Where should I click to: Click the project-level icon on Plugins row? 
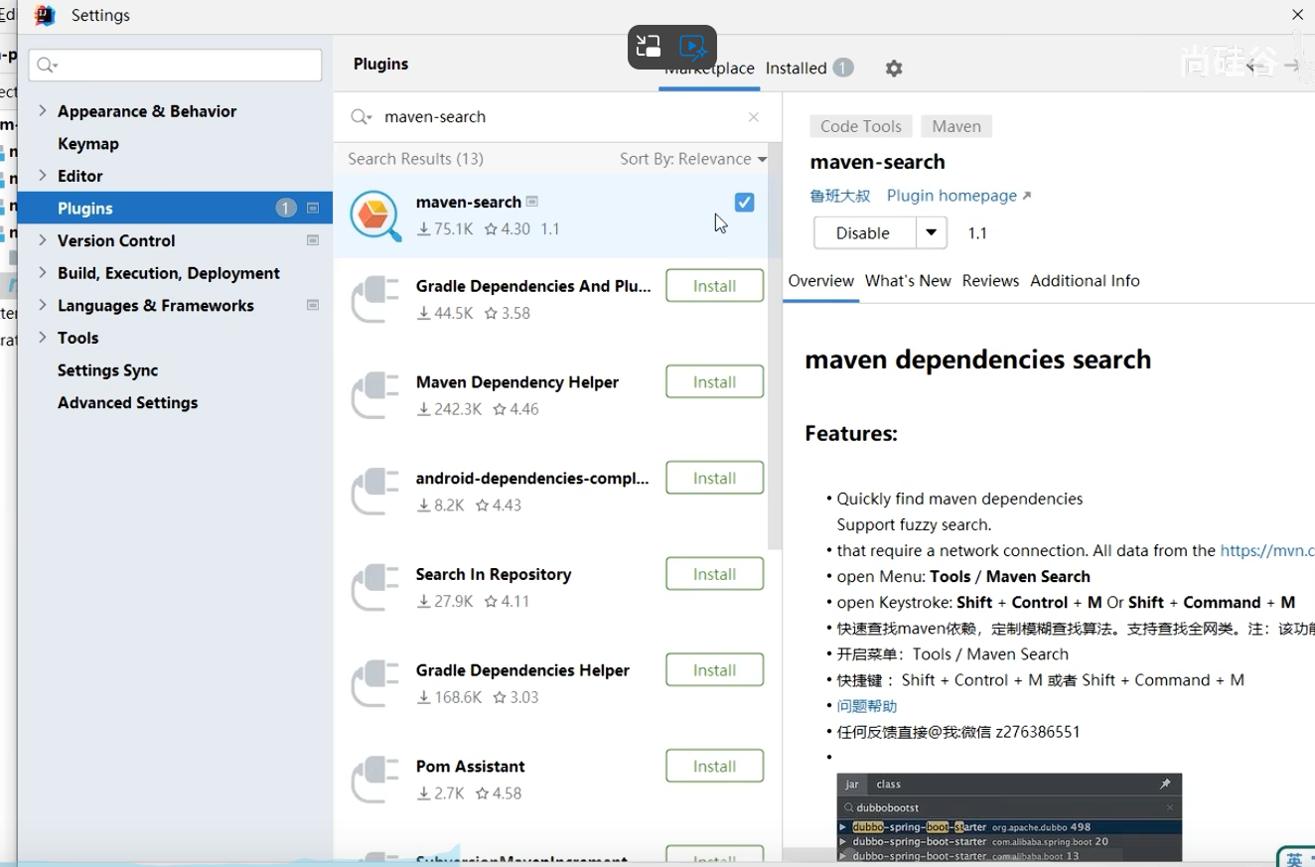click(313, 209)
